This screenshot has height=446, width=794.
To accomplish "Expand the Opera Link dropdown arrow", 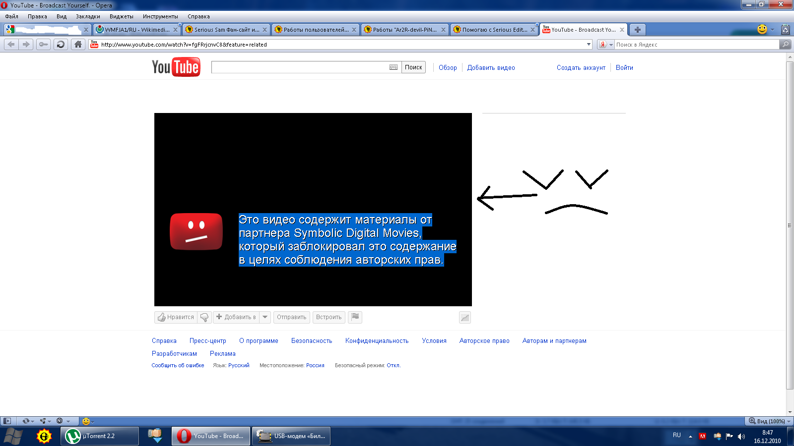I will coord(32,422).
